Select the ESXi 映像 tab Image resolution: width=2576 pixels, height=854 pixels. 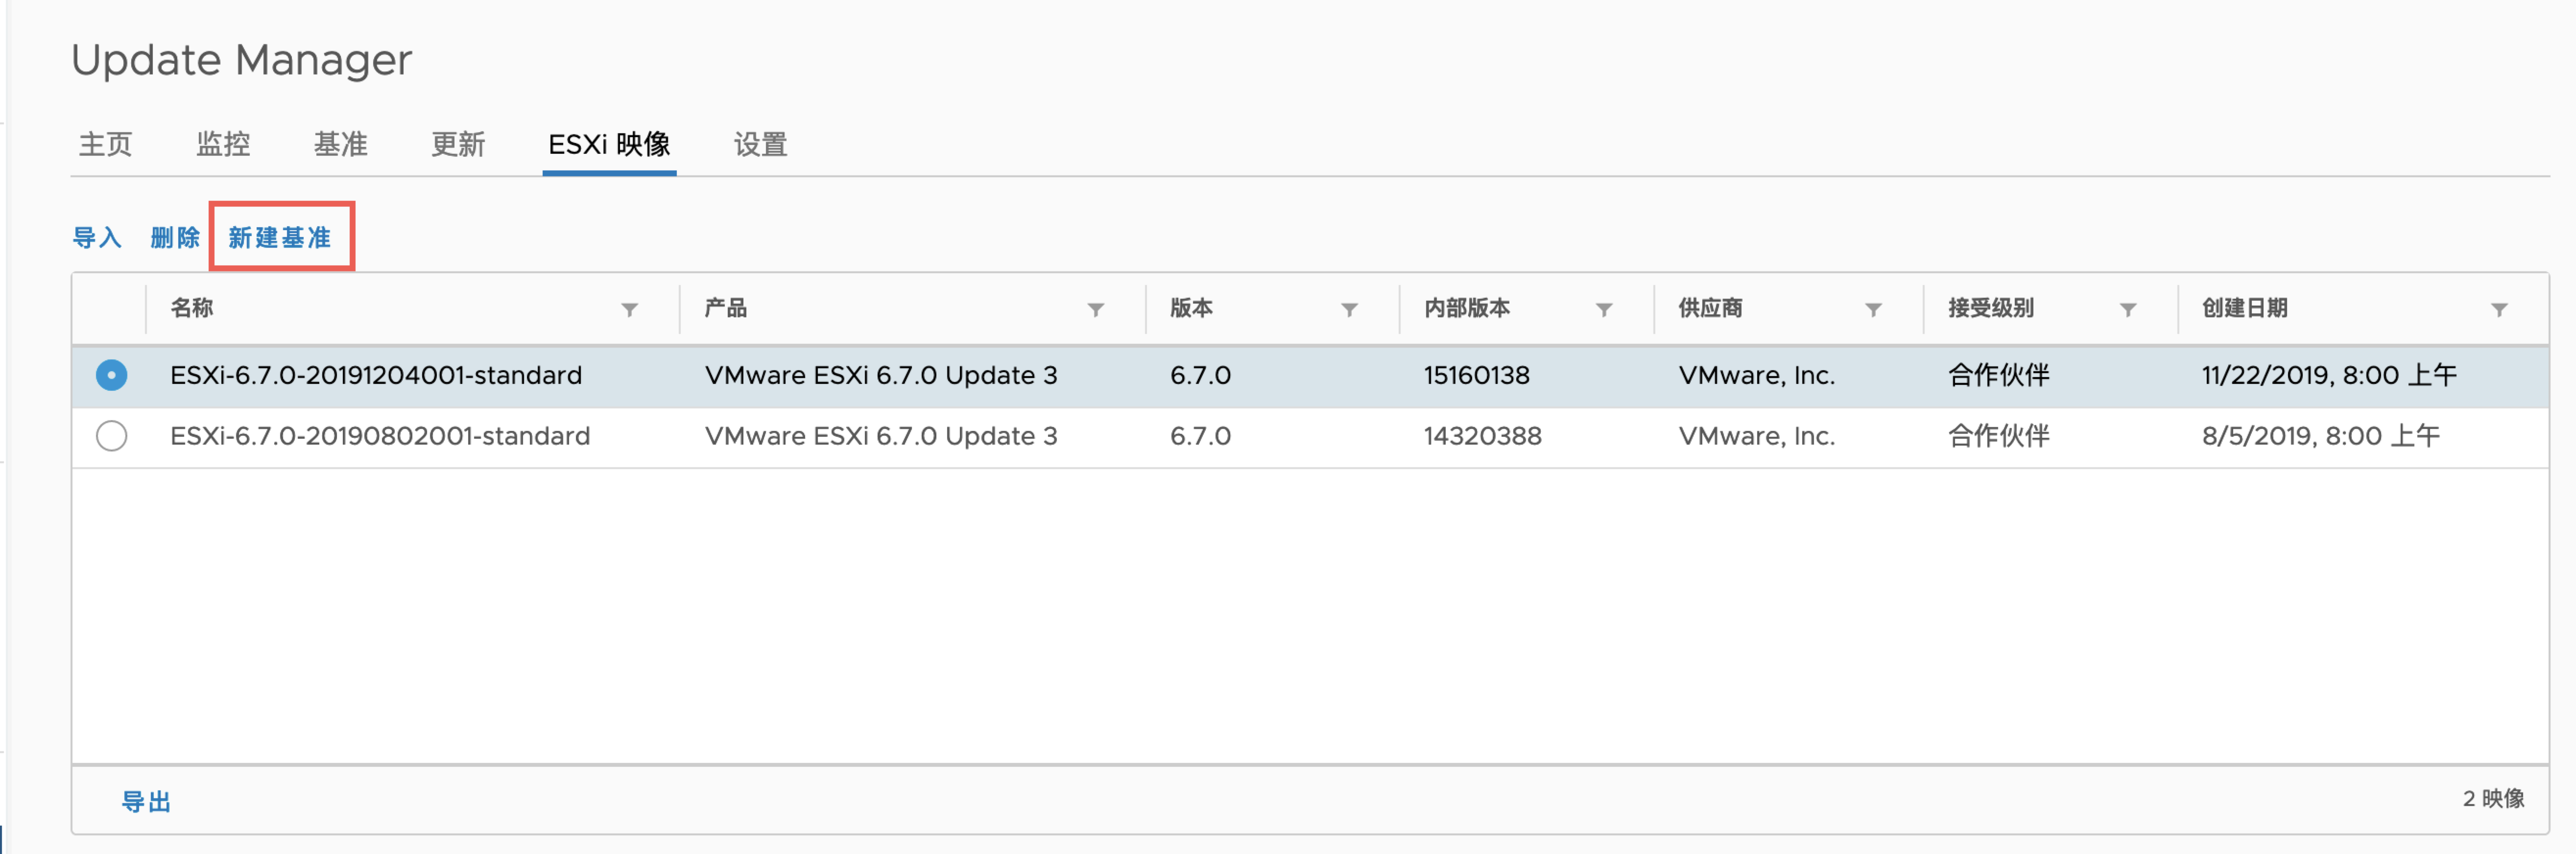(x=609, y=145)
